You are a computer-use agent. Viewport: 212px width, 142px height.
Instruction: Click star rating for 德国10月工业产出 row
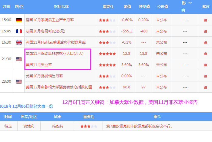pyautogui.click(x=107, y=20)
